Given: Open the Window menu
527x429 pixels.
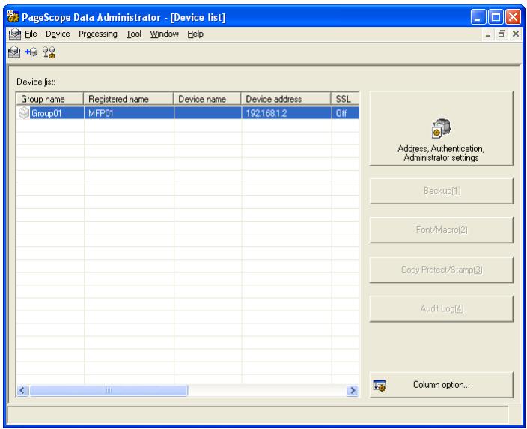Looking at the screenshot, I should (165, 34).
